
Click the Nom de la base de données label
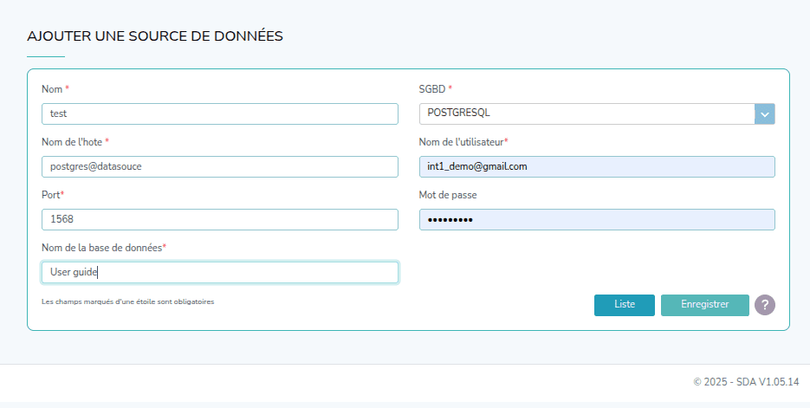(x=101, y=248)
